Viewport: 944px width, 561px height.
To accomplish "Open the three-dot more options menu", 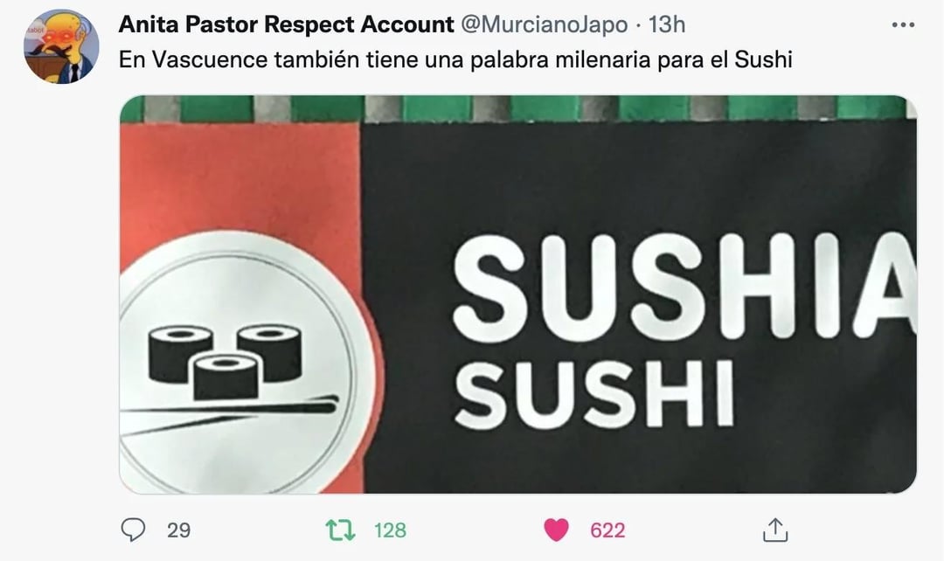I will [903, 24].
